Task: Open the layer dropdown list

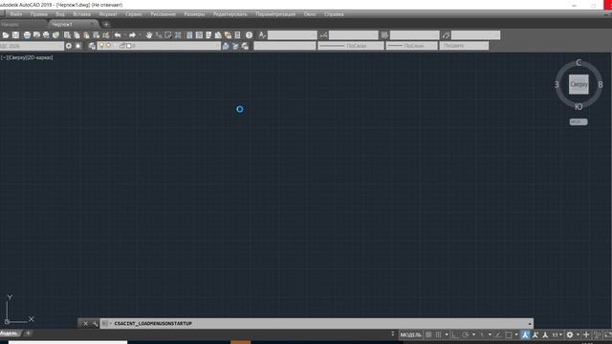Action: [x=159, y=46]
